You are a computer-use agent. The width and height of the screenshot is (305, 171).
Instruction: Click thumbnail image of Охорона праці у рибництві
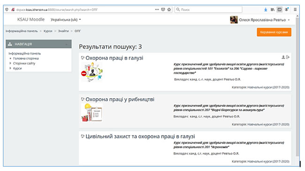[91, 112]
